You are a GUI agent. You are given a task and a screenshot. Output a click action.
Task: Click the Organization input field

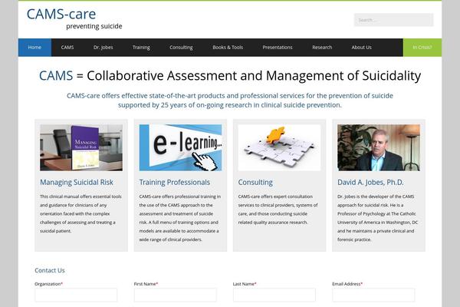[76, 295]
